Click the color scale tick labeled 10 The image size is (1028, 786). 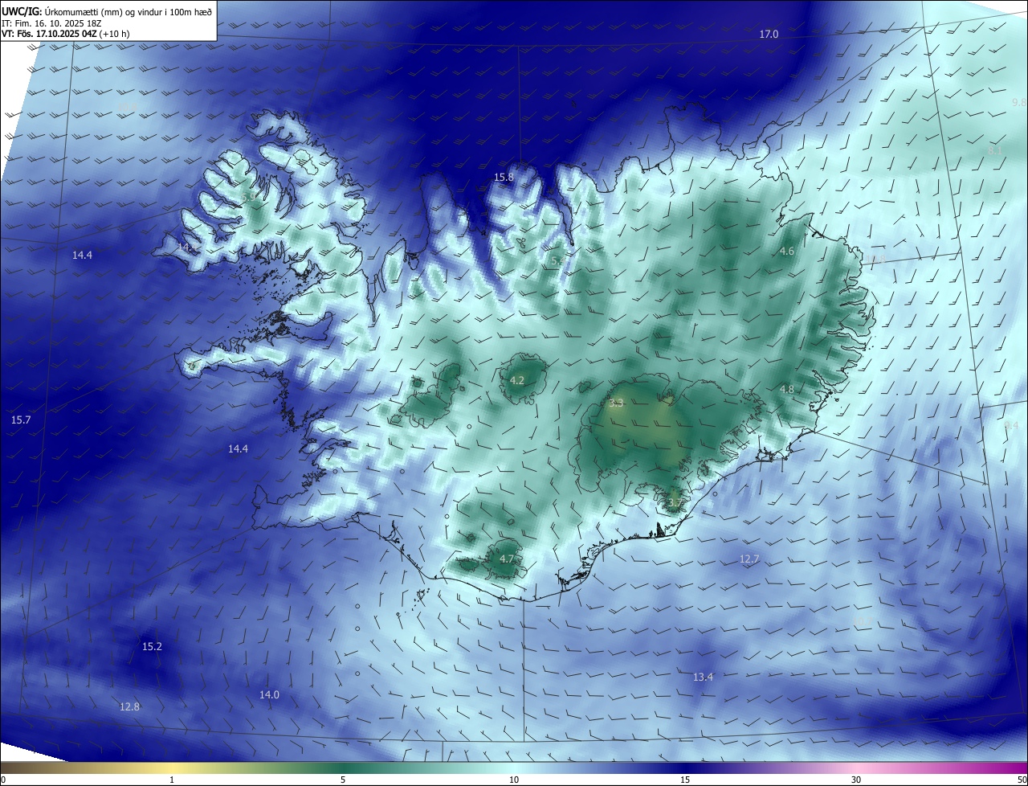[x=514, y=780]
